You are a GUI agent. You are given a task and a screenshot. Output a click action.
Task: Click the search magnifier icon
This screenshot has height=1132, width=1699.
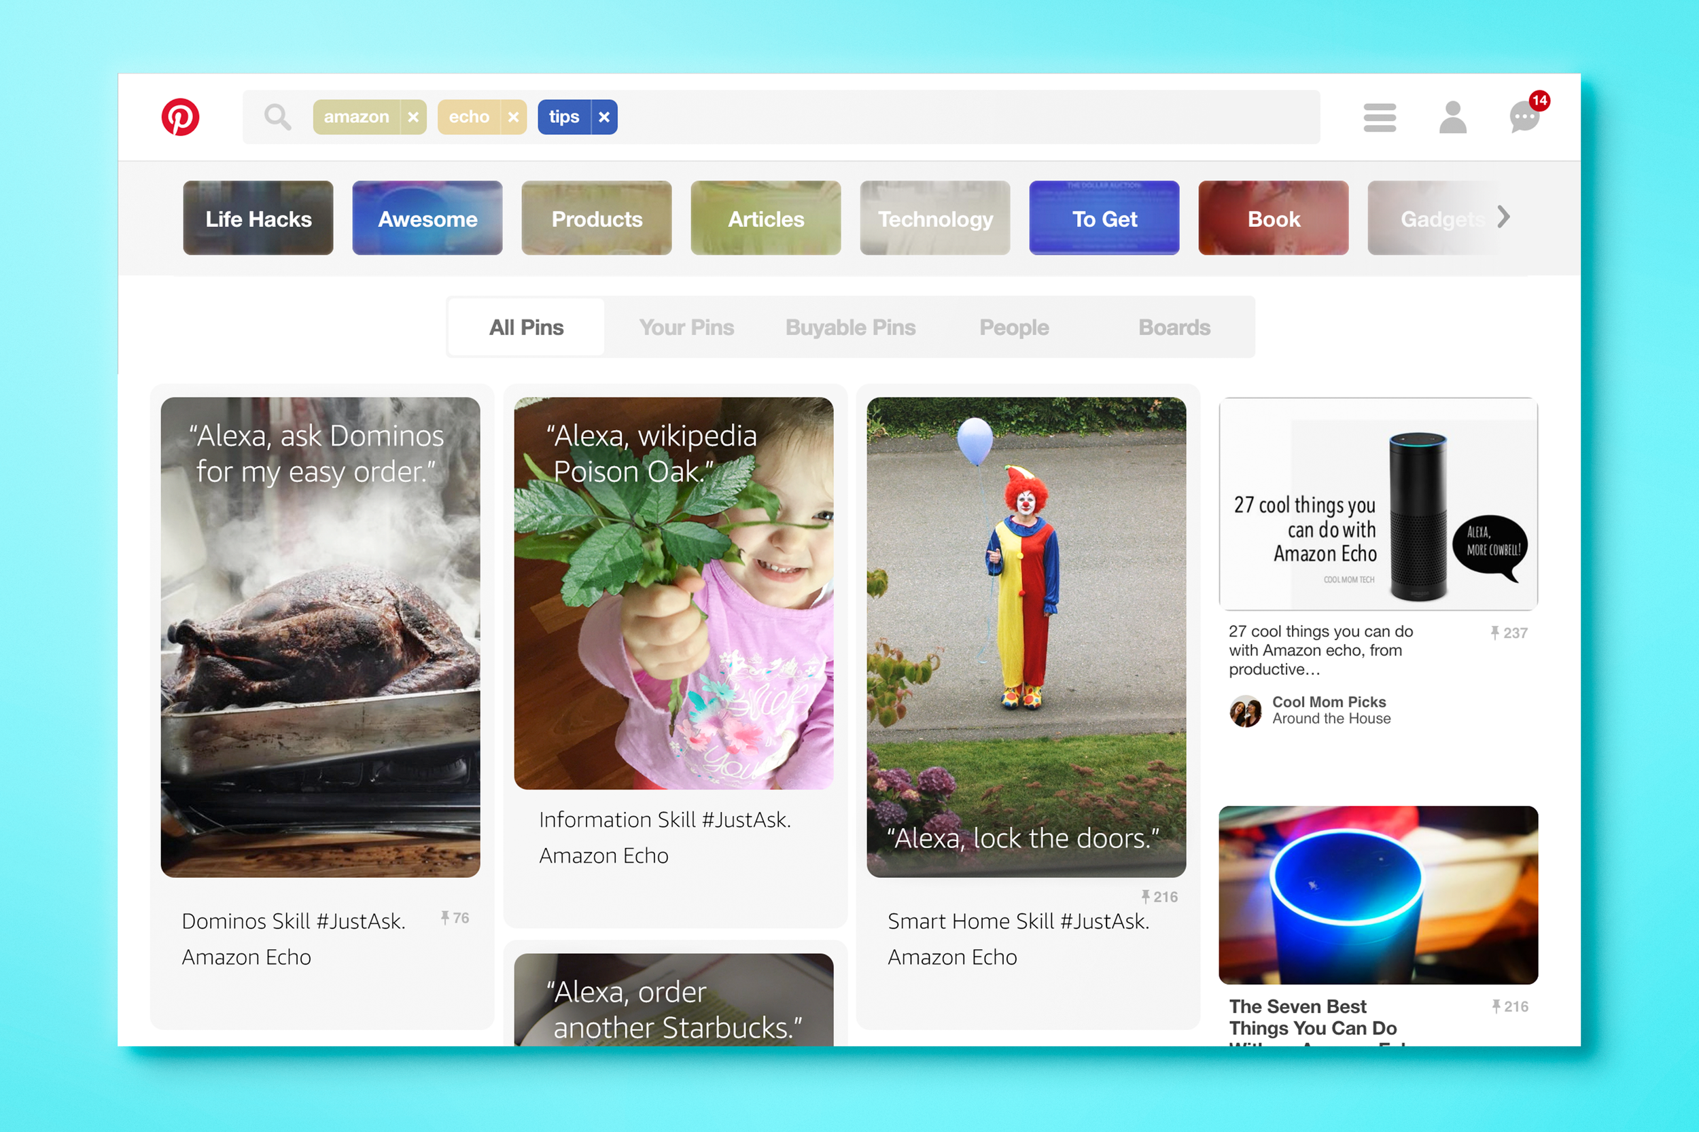coord(277,117)
